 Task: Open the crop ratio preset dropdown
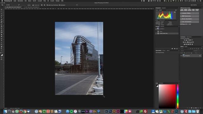coord(11,5)
